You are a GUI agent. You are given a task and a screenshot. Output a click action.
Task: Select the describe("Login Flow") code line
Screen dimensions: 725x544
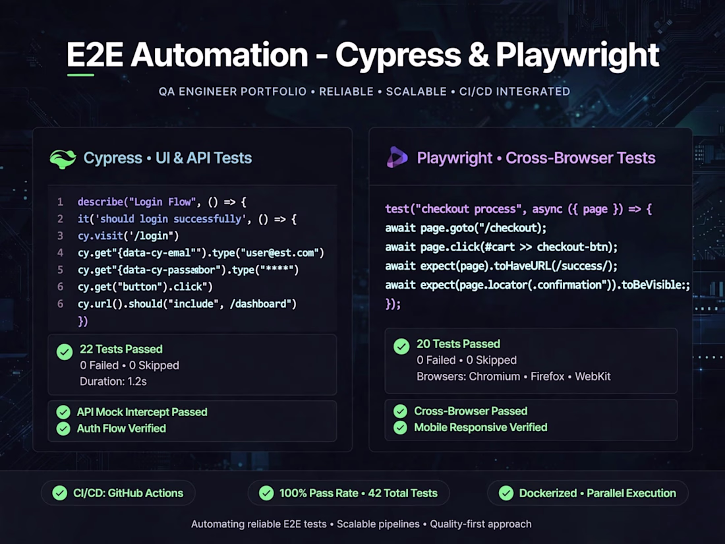162,202
